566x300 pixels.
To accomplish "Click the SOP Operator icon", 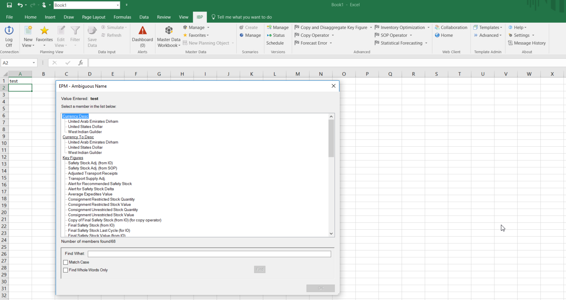I will pos(377,35).
